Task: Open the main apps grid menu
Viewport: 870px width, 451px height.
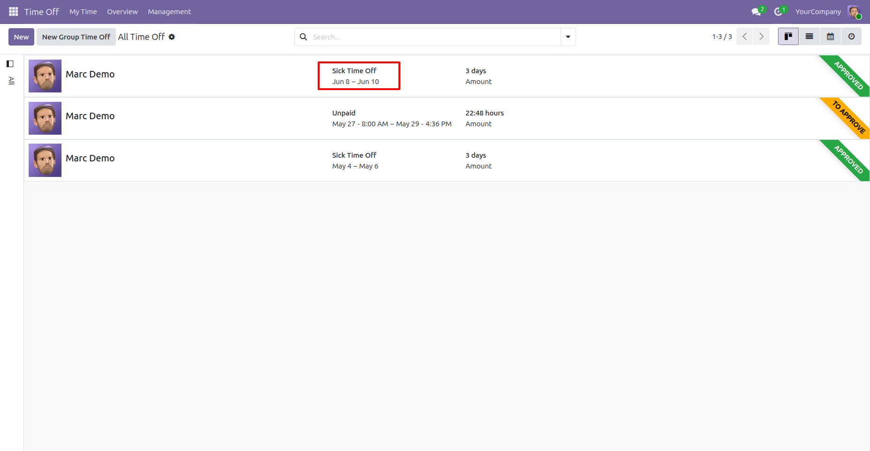Action: tap(14, 11)
